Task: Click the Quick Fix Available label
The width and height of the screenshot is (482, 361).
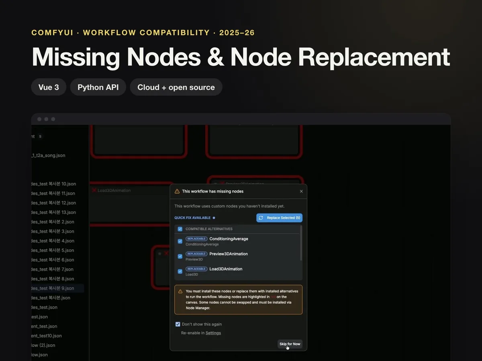Action: point(192,218)
